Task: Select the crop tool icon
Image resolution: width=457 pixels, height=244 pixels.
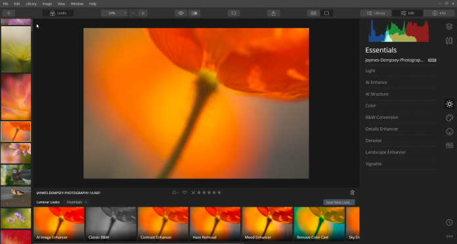Action: pos(234,13)
